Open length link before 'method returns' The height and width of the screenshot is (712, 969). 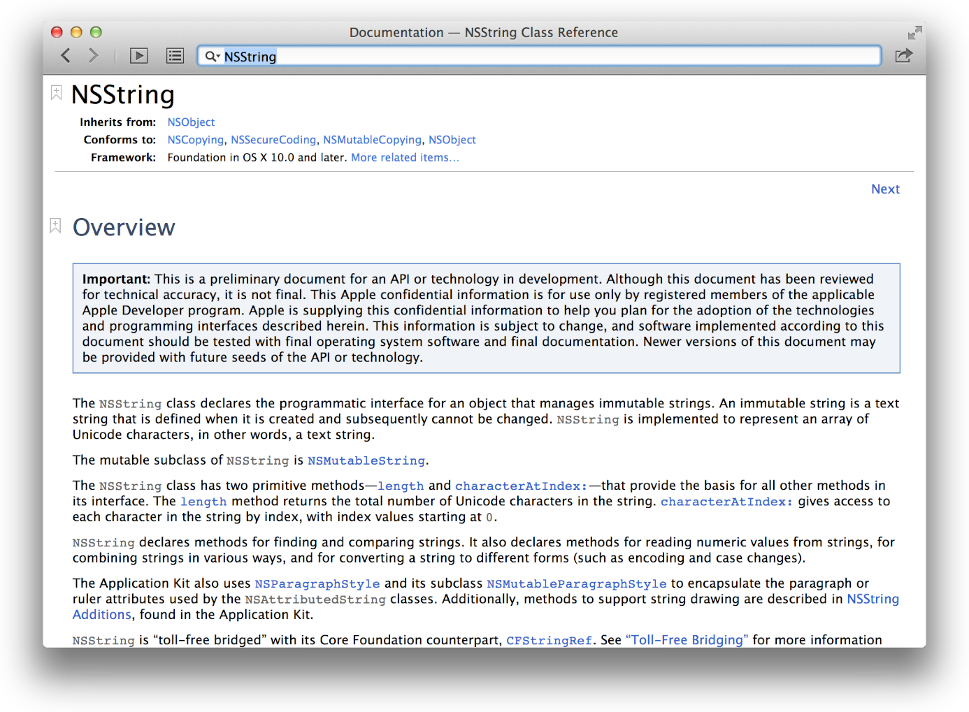coord(203,502)
